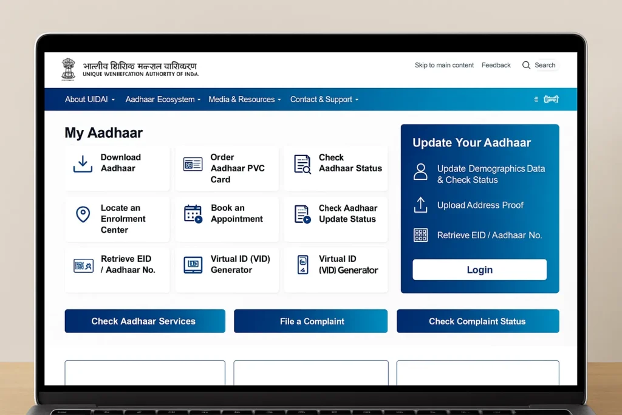This screenshot has height=415, width=622.
Task: Click the phone icon of Virtual ID Generator
Action: click(302, 265)
